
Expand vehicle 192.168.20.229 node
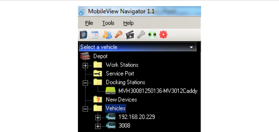coord(98,117)
